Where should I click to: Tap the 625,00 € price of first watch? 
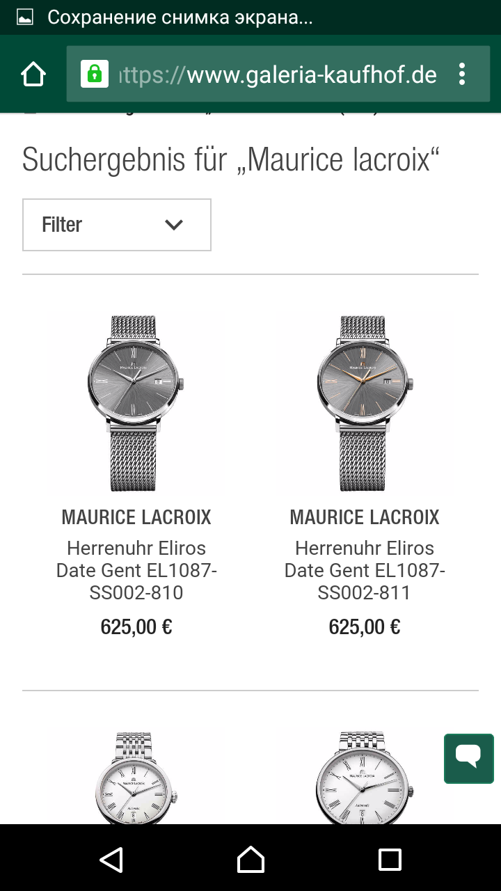click(136, 627)
